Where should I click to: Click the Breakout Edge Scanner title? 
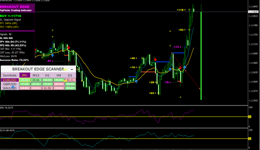tap(38, 69)
